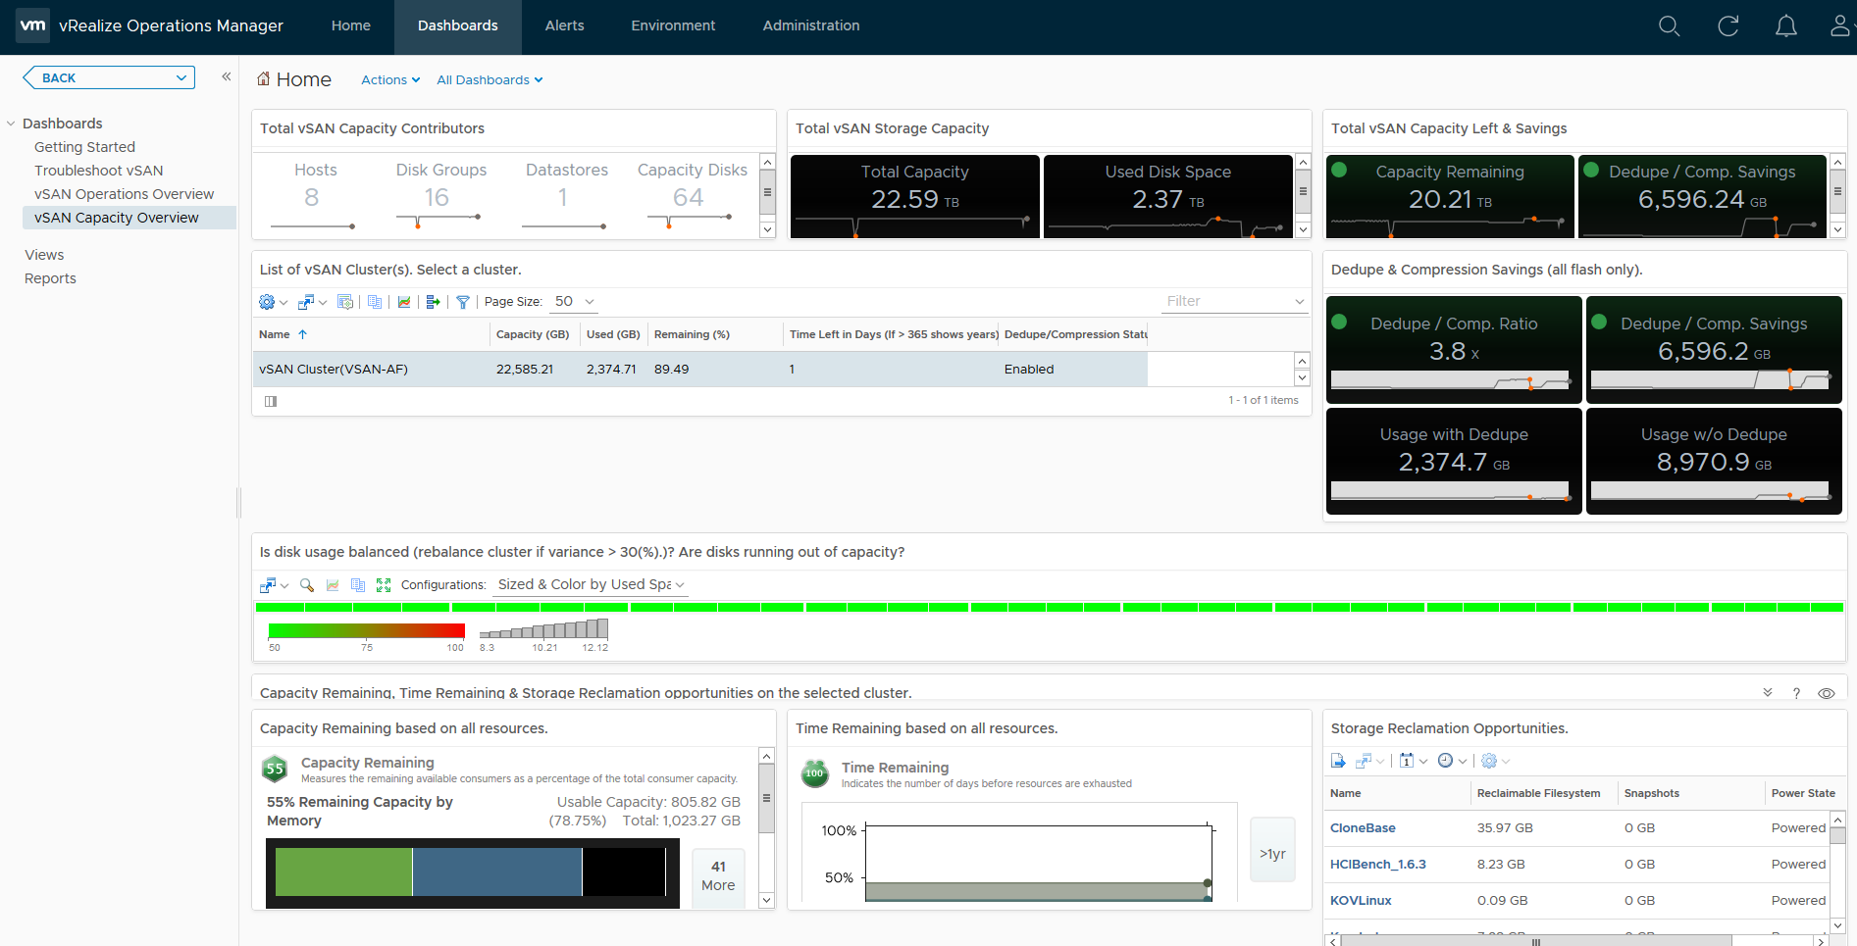Click magnifier zoom icon in disk usage toolbar

click(x=307, y=585)
